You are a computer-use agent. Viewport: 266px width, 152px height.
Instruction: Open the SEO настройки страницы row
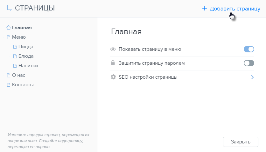click(x=182, y=77)
